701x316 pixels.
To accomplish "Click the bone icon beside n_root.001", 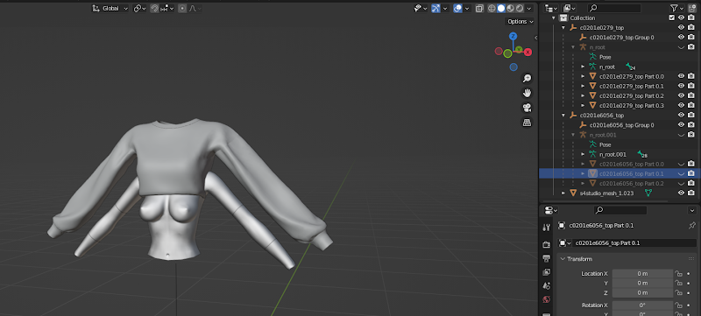I will pos(641,154).
